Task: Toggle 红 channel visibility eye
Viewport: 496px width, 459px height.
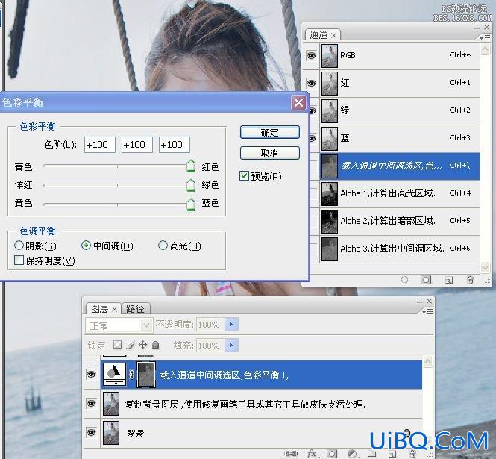Action: (311, 84)
